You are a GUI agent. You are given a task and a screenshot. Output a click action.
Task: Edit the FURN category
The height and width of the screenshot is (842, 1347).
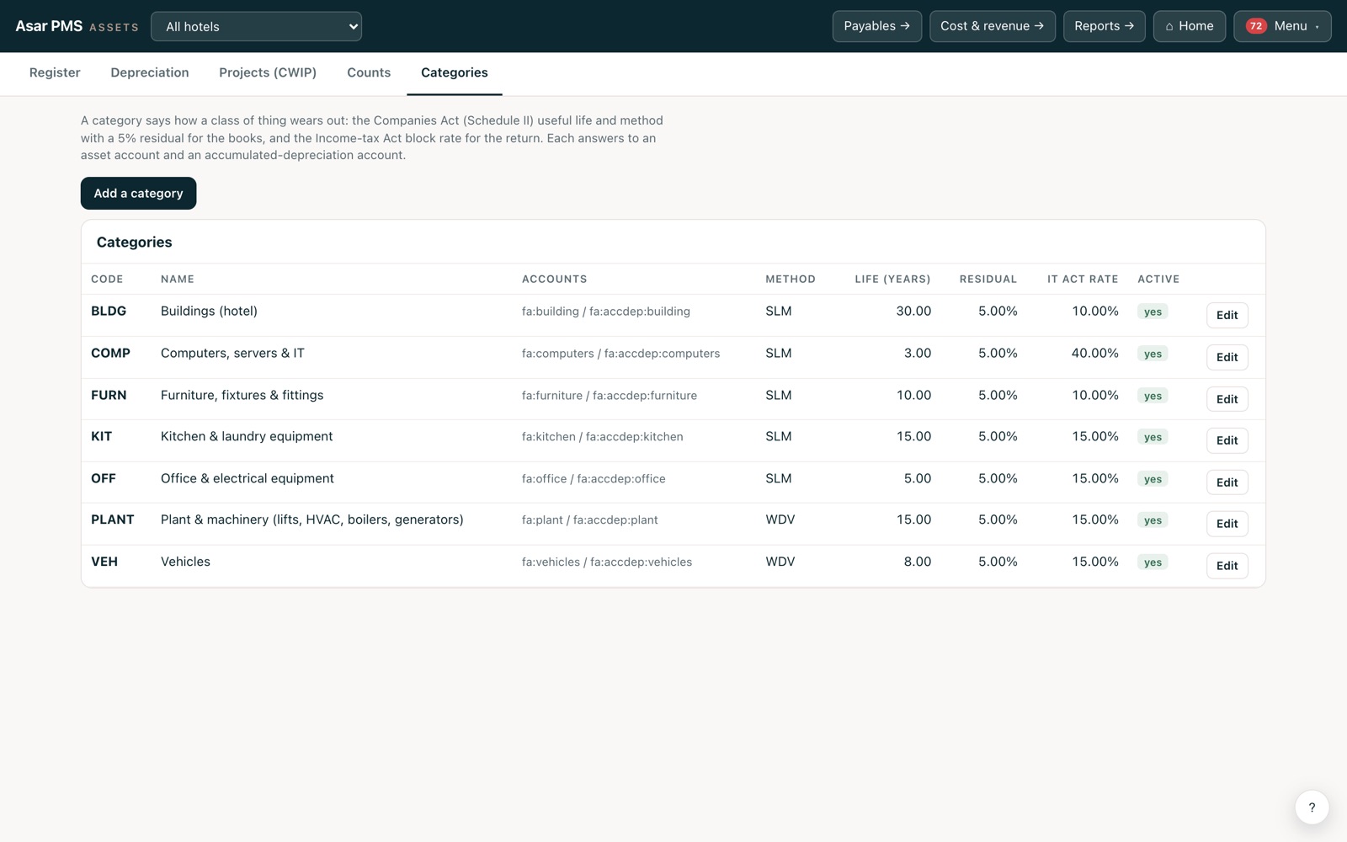[x=1227, y=399]
